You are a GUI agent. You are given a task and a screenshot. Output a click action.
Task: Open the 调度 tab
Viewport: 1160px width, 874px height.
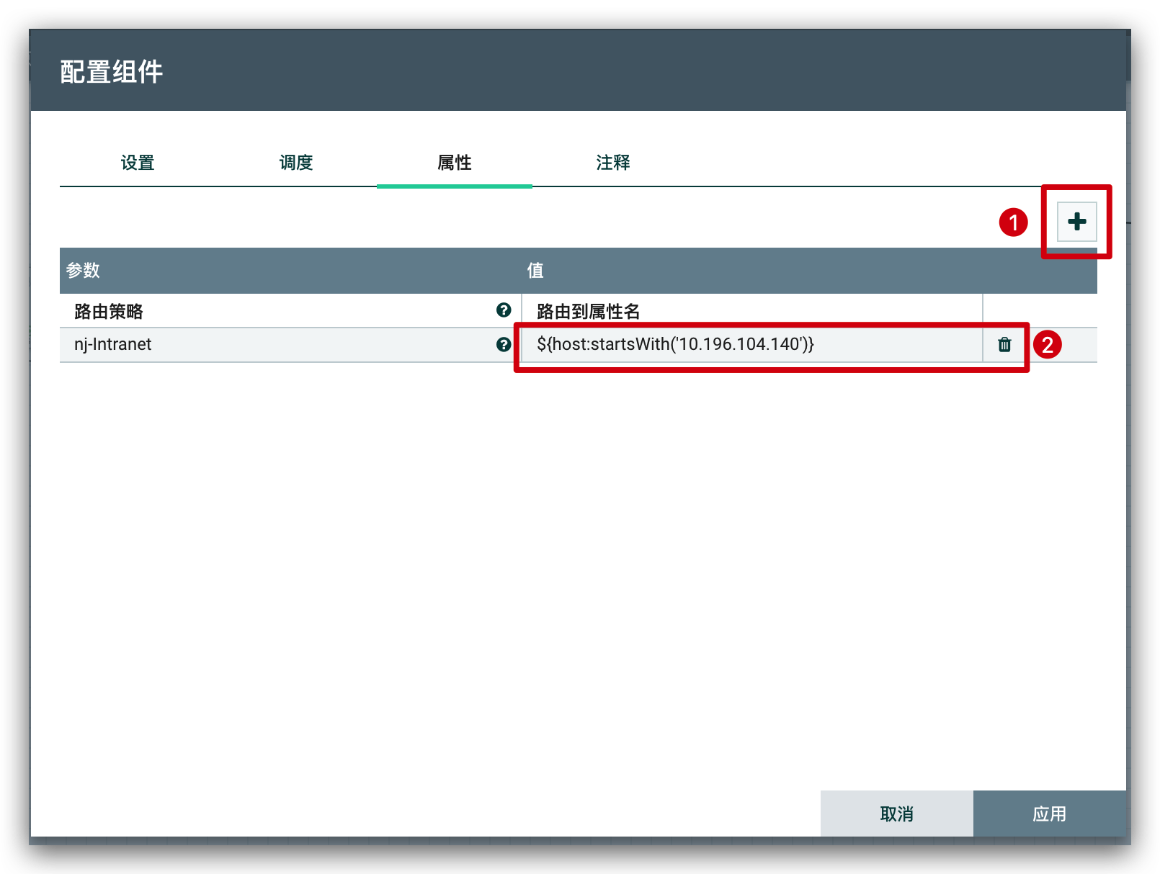tap(296, 163)
